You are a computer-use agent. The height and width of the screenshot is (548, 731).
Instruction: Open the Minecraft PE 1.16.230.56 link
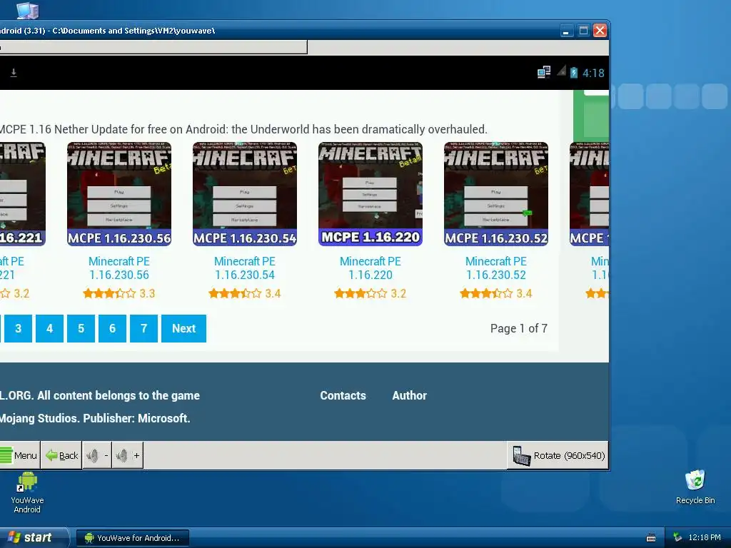coord(119,268)
